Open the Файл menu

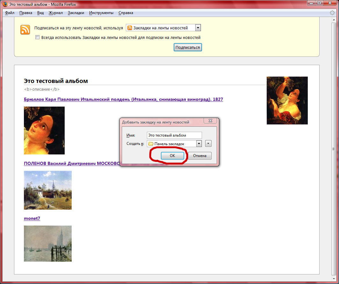[x=10, y=13]
